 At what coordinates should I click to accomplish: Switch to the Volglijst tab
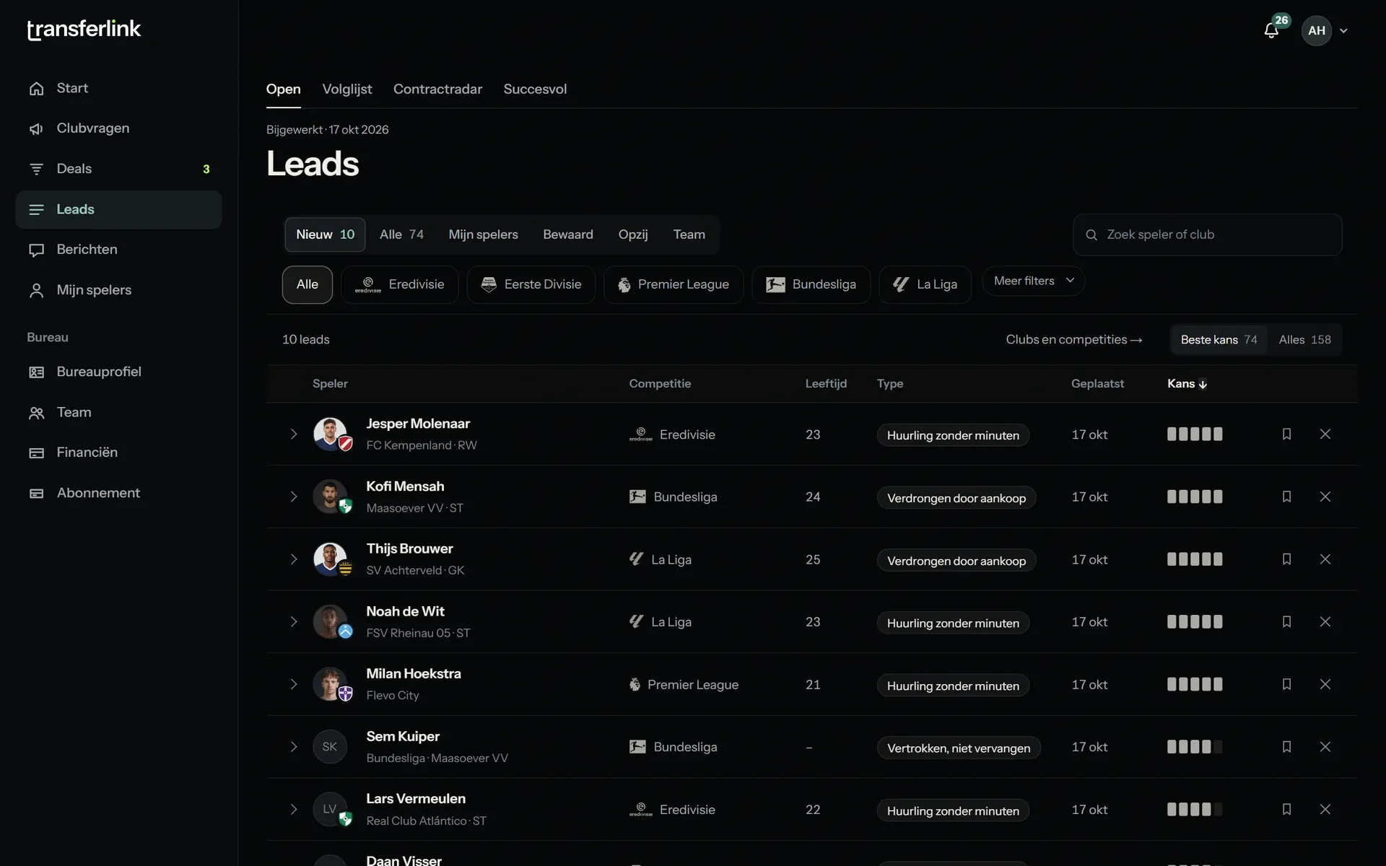pyautogui.click(x=347, y=89)
